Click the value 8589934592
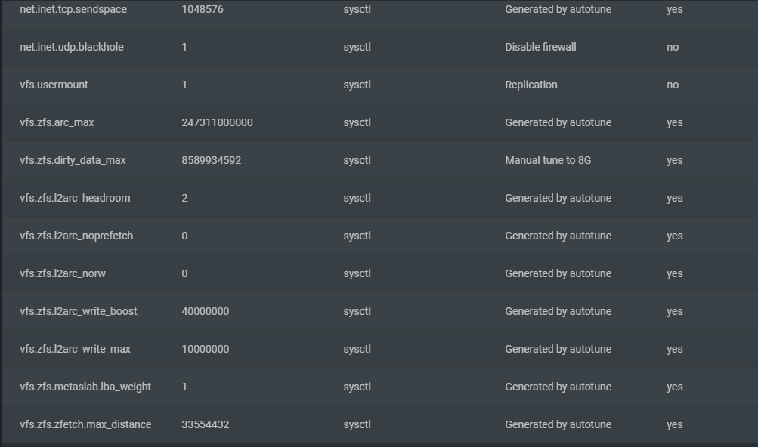 [212, 160]
